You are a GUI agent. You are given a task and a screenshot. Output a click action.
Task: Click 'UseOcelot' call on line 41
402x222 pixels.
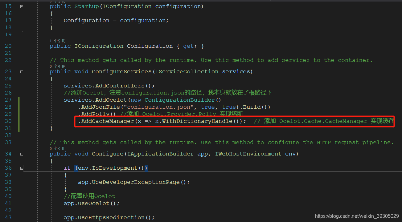[x=94, y=203]
